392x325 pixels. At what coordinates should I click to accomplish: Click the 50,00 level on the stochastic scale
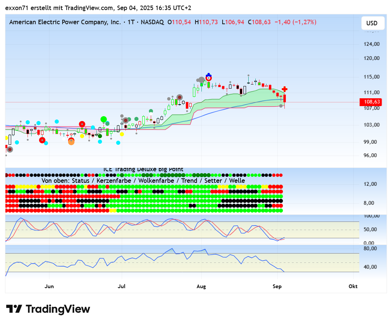tap(371, 229)
